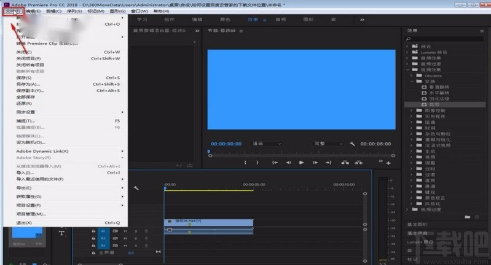Click the Play button in Program monitor
Screen dimensions: 491x265
[301, 163]
